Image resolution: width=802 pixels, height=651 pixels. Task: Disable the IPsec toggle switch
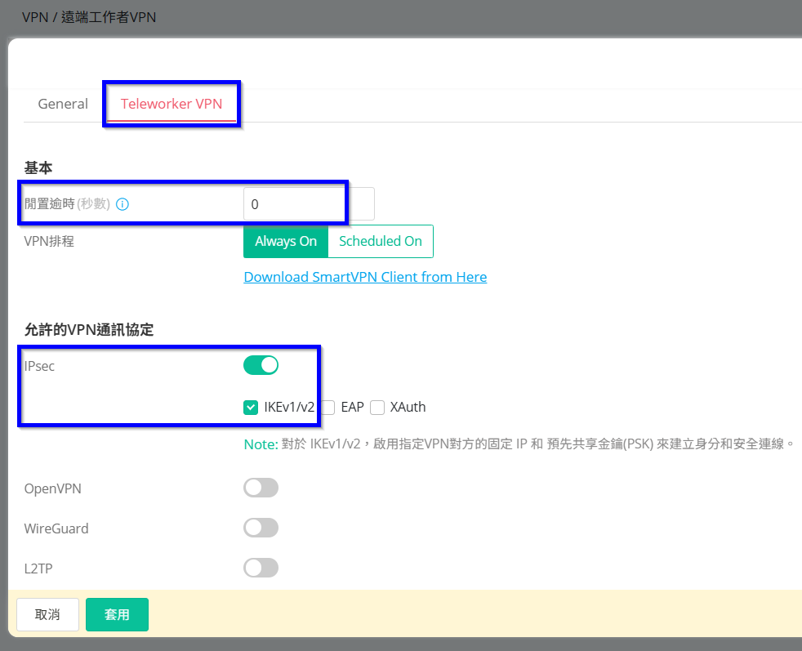[261, 365]
